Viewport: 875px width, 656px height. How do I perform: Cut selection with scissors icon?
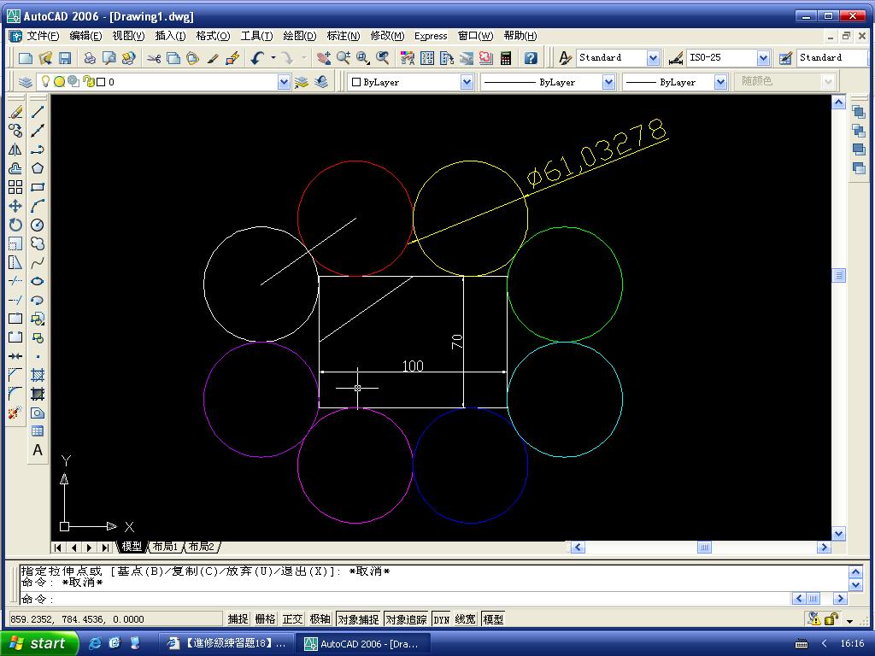pyautogui.click(x=154, y=57)
